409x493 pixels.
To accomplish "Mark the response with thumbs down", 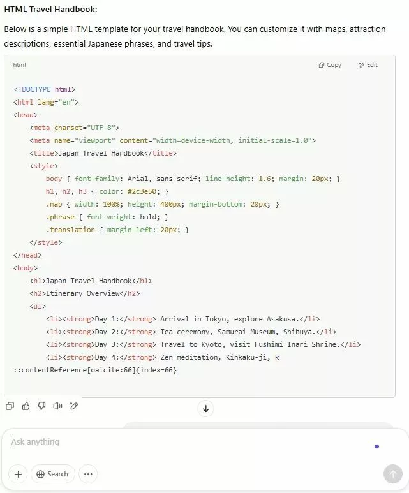I will pyautogui.click(x=42, y=406).
